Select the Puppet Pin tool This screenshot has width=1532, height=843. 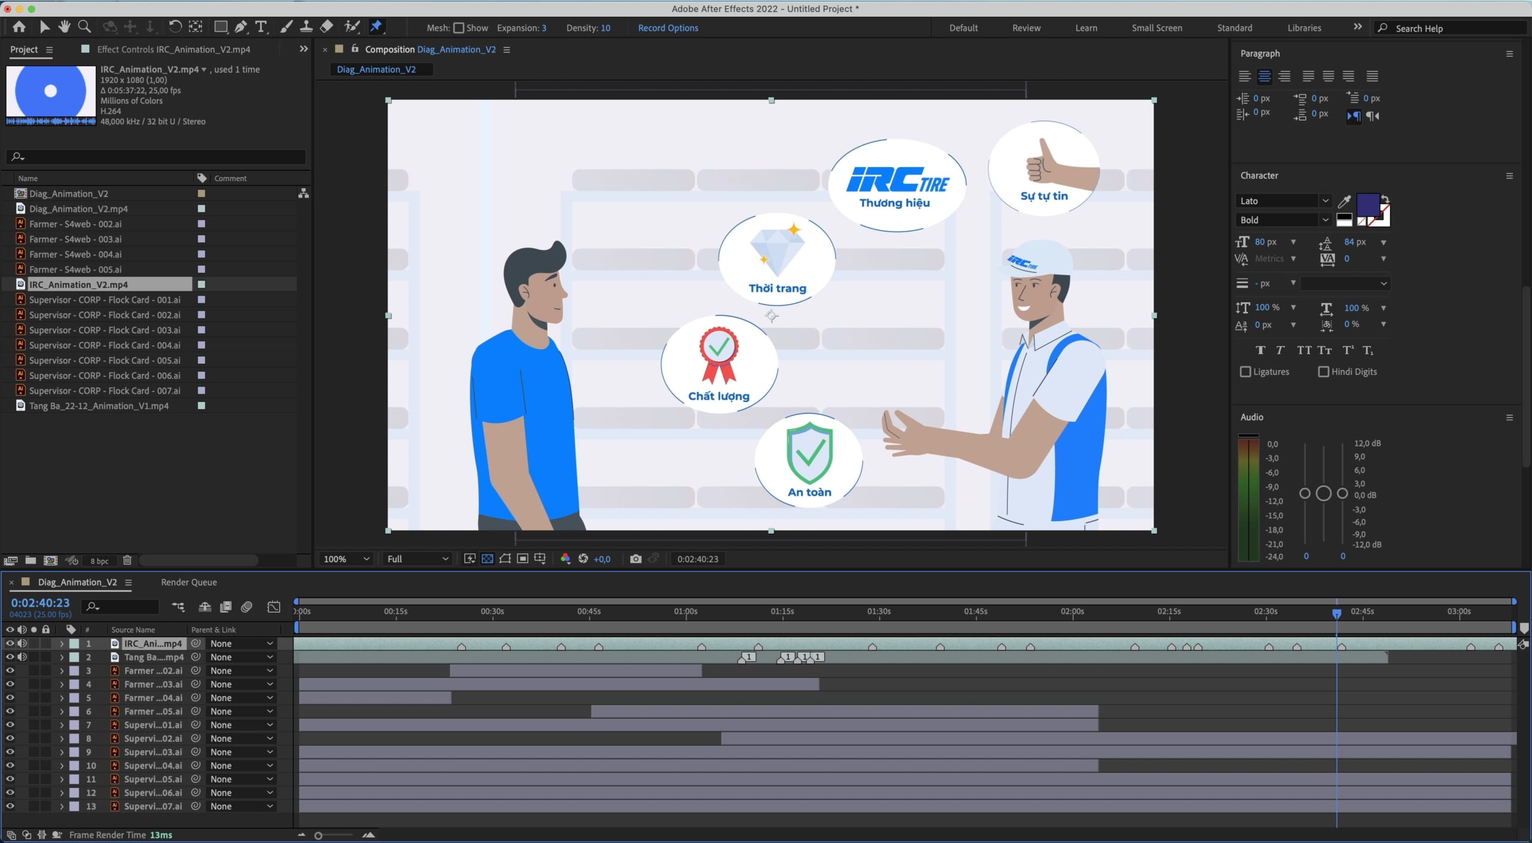coord(376,27)
